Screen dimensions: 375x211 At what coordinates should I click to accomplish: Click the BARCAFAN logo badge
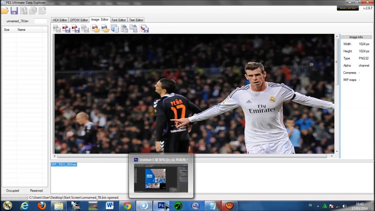tap(348, 8)
